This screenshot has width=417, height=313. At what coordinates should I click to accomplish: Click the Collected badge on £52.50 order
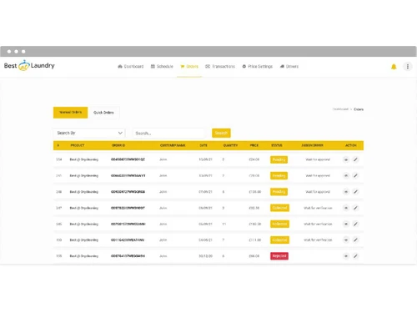click(279, 208)
